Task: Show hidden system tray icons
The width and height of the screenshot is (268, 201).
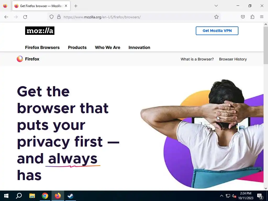Action: [221, 196]
